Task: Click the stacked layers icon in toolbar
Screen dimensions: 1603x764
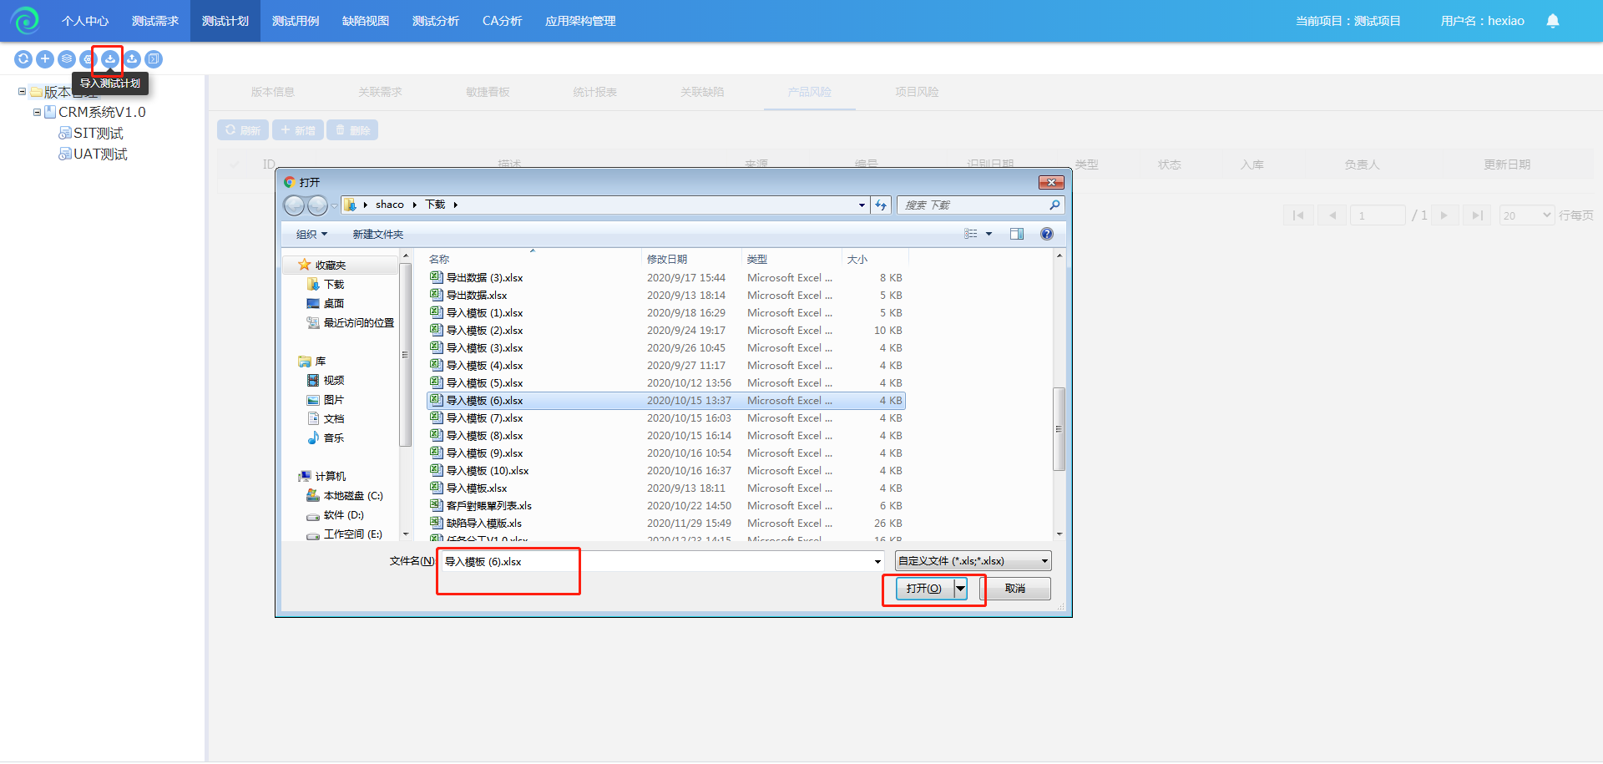Action: [x=67, y=59]
